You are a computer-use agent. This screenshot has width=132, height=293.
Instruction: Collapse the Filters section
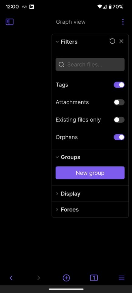(66, 42)
